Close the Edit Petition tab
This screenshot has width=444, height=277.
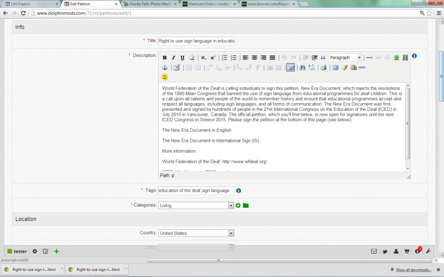(116, 4)
